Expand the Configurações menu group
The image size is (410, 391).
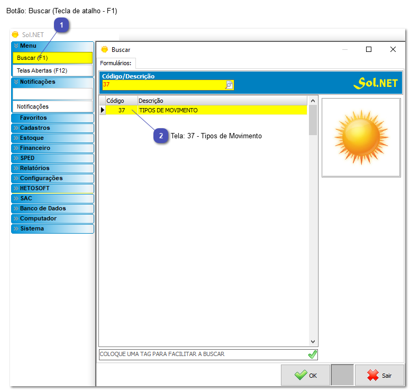(x=52, y=179)
